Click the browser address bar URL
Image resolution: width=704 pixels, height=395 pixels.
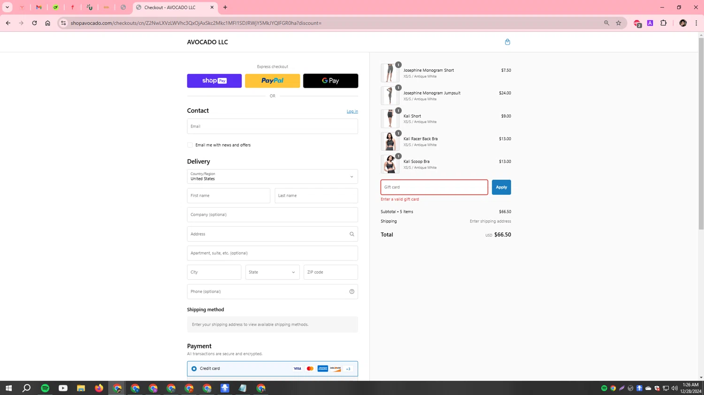[x=196, y=23]
